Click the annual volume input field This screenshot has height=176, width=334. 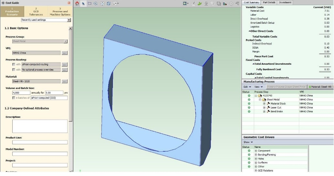point(21,93)
